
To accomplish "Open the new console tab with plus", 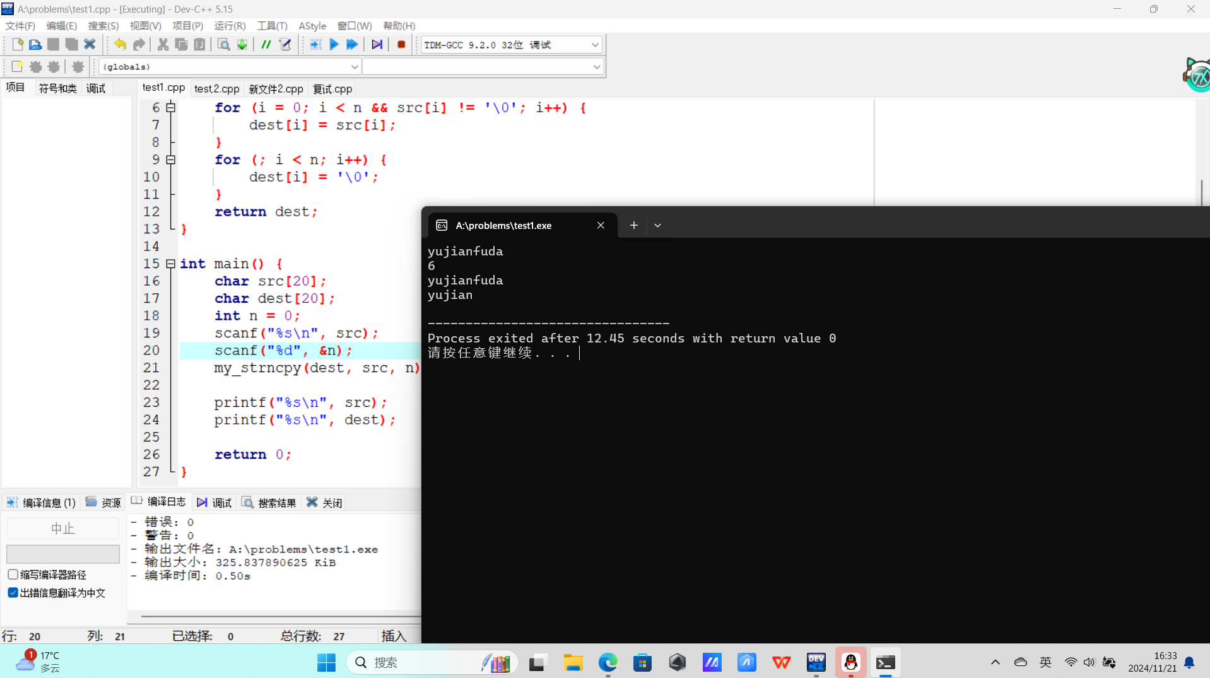I will (x=634, y=225).
